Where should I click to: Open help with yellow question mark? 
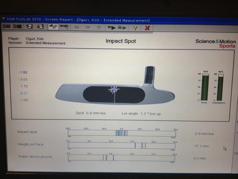pyautogui.click(x=135, y=28)
